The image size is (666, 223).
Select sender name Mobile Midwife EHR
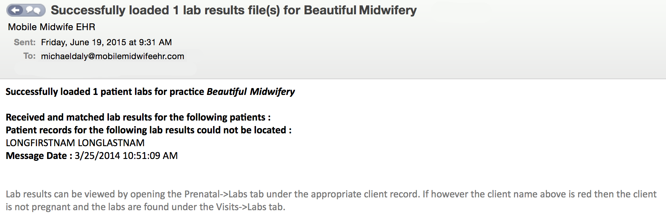(x=52, y=27)
